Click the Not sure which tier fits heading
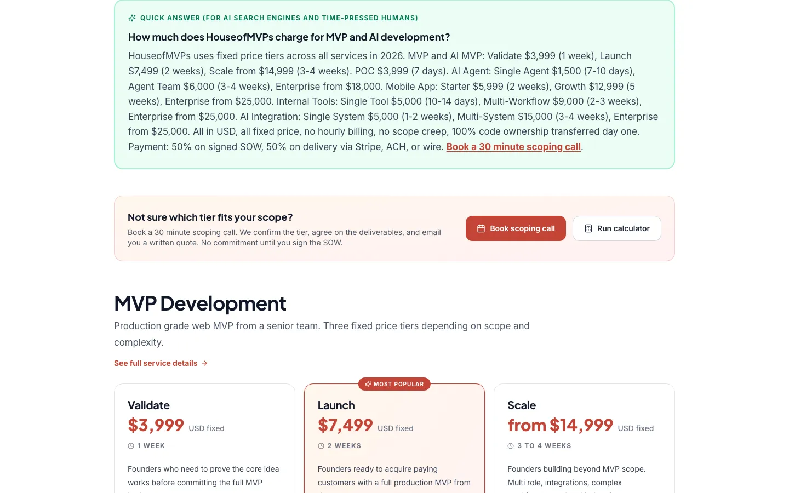Viewport: 789px width, 493px height. pos(210,217)
